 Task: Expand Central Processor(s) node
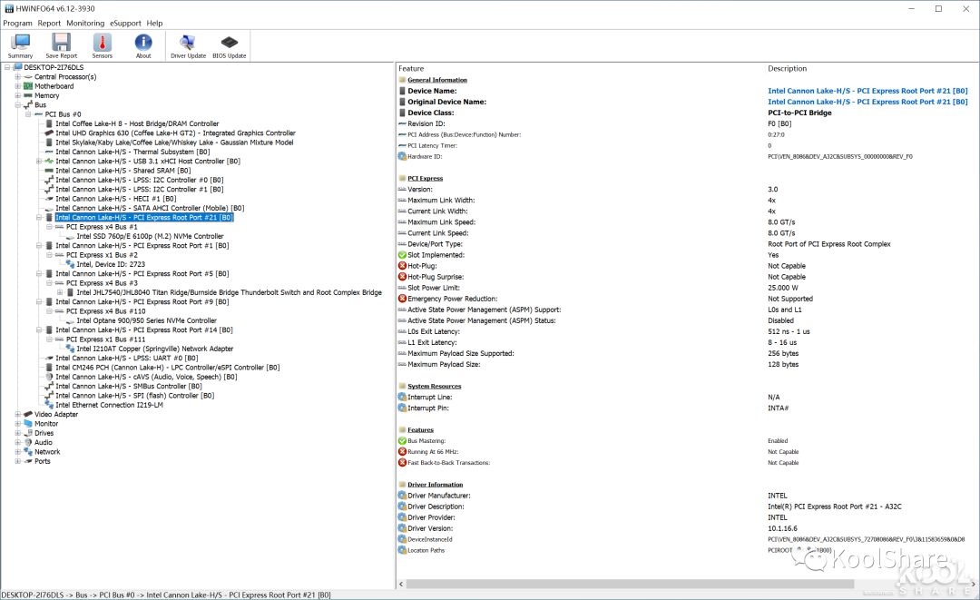[x=17, y=77]
